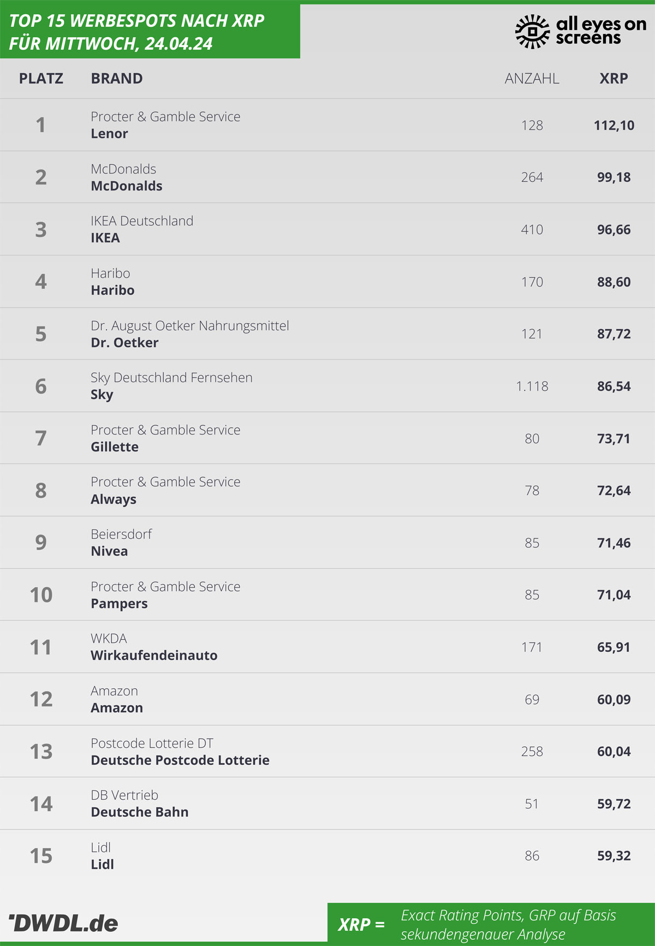Select the IKEA row entry
Viewport: 655px width, 946px height.
327,229
